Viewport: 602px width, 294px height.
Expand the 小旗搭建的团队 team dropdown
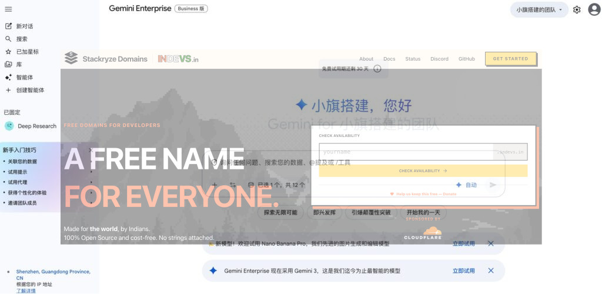pyautogui.click(x=539, y=10)
